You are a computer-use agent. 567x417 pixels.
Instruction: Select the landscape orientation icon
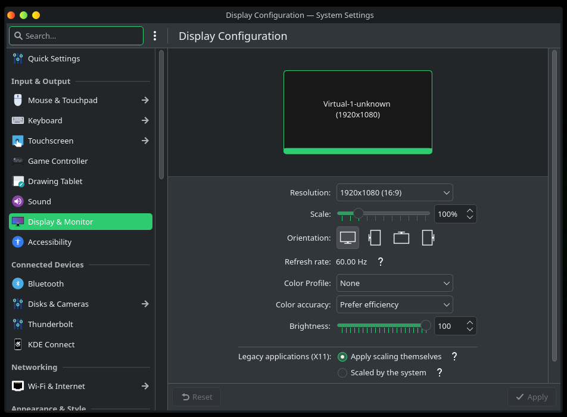[x=348, y=238]
